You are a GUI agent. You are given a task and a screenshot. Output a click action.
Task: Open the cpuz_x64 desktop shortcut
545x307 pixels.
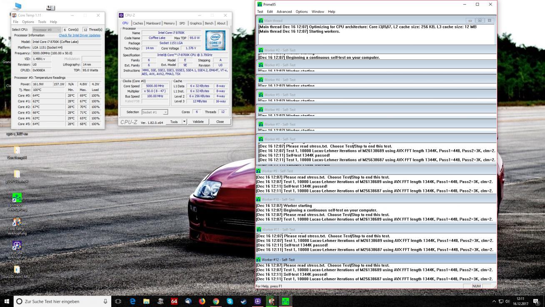(x=17, y=246)
